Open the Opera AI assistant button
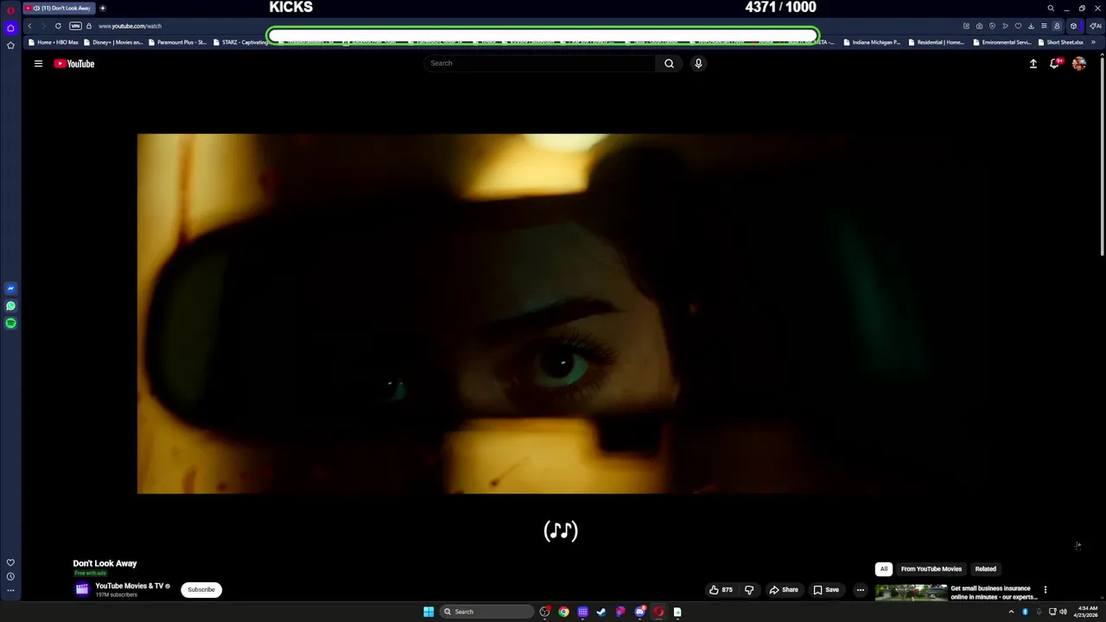Image resolution: width=1106 pixels, height=622 pixels. click(1096, 26)
